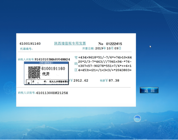Click the date 2019年10月09日
This screenshot has height=140, width=178.
108,48
